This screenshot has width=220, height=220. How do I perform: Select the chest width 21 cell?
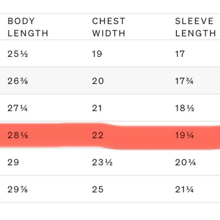(97, 108)
